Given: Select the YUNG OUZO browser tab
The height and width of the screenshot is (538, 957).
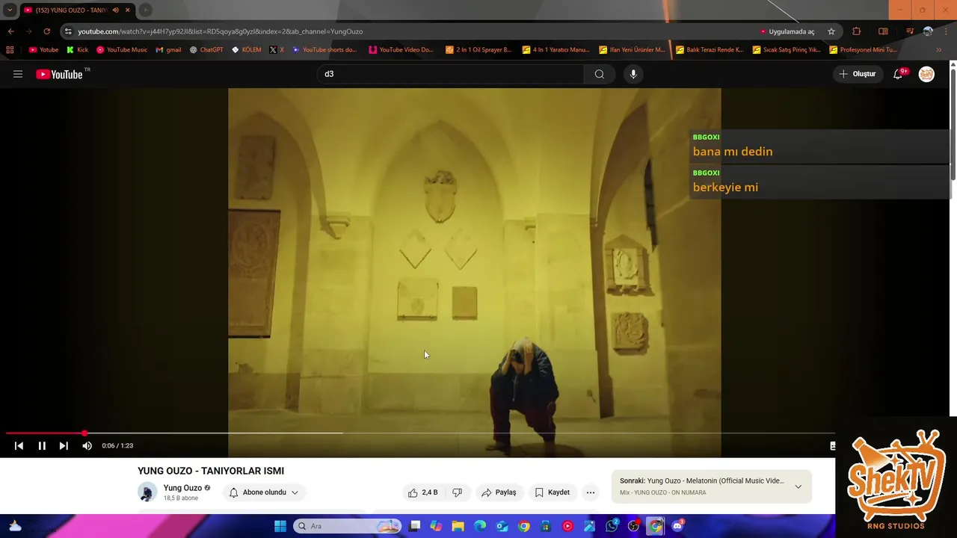Looking at the screenshot, I should point(71,10).
